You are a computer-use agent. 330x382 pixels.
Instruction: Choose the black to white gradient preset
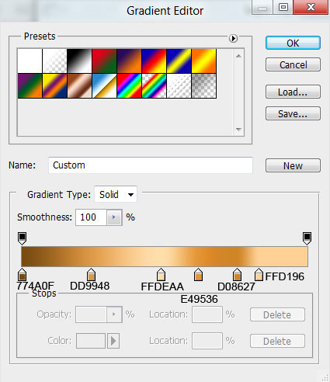click(79, 61)
